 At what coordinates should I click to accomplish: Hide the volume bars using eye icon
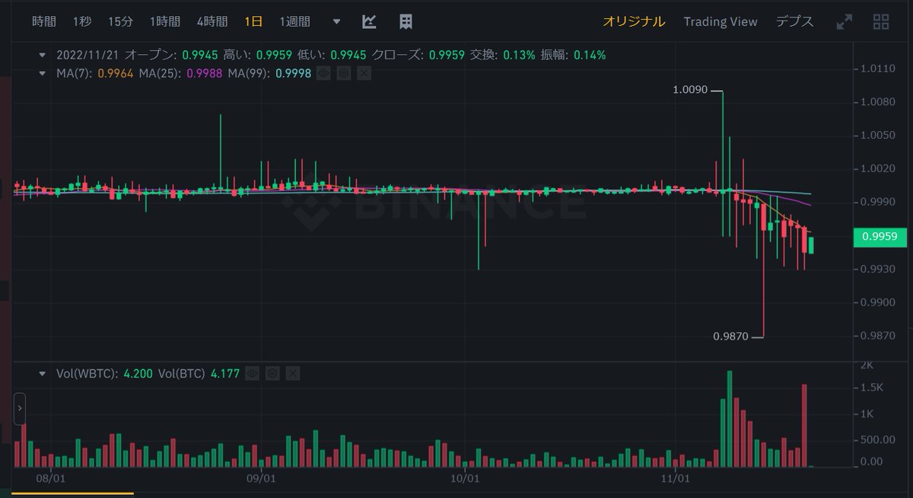(x=253, y=373)
